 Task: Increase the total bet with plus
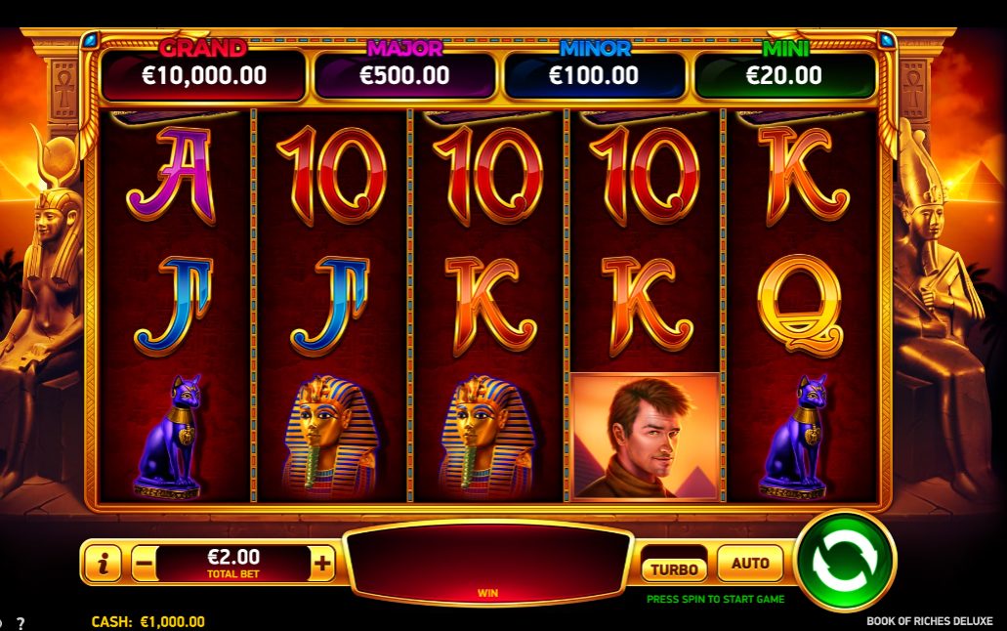pyautogui.click(x=321, y=564)
